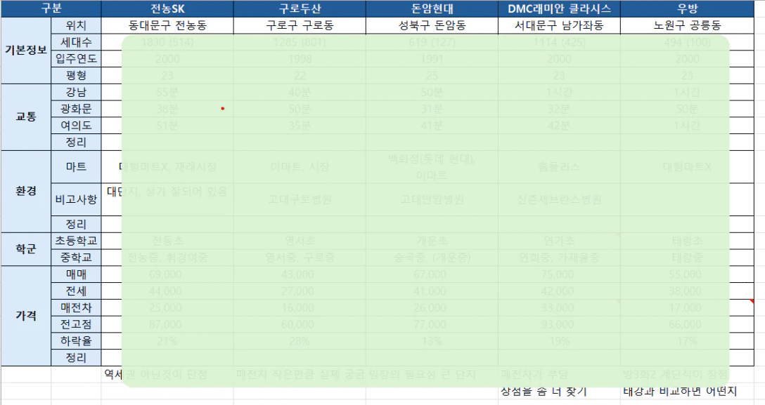Viewport: 765px width, 405px height.
Task: Select the 입주연도 row label
Action: (x=76, y=59)
